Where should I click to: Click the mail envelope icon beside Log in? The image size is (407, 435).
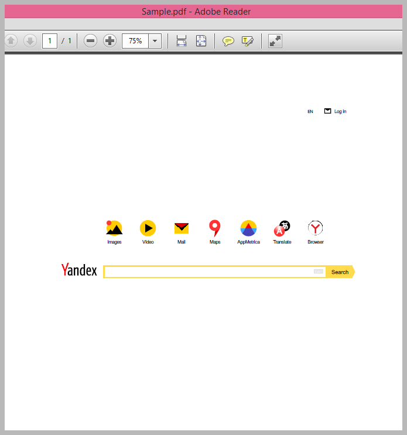coord(328,111)
